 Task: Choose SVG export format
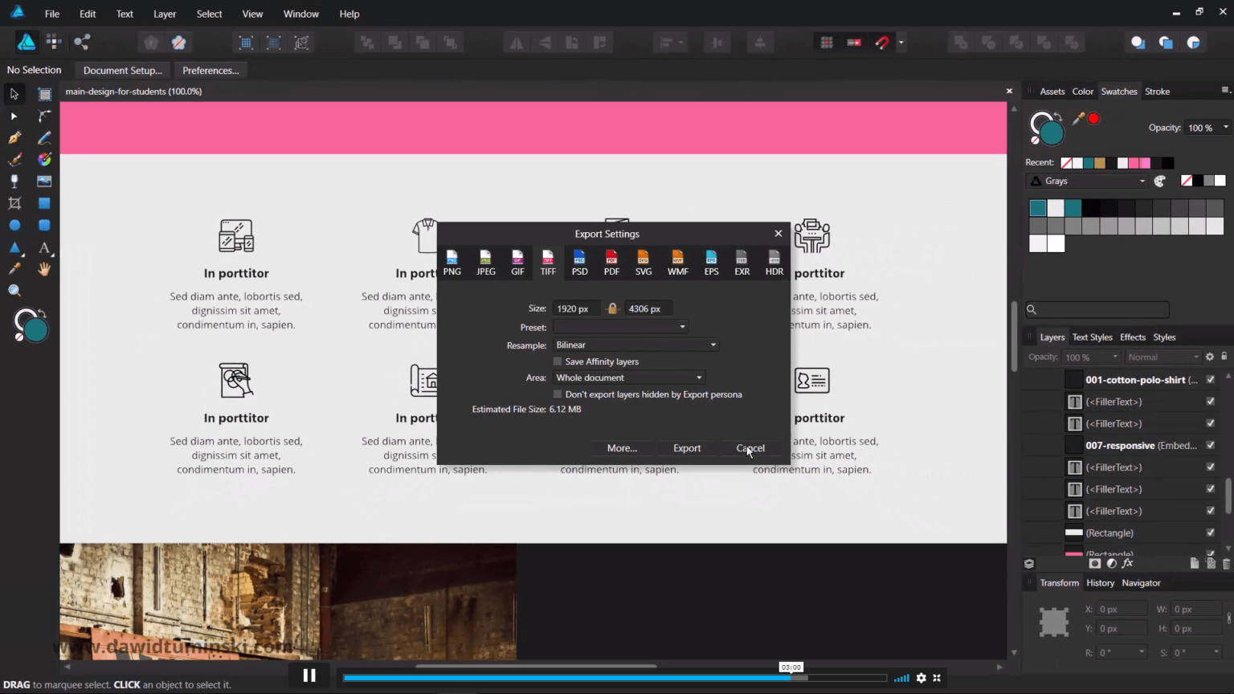click(644, 263)
